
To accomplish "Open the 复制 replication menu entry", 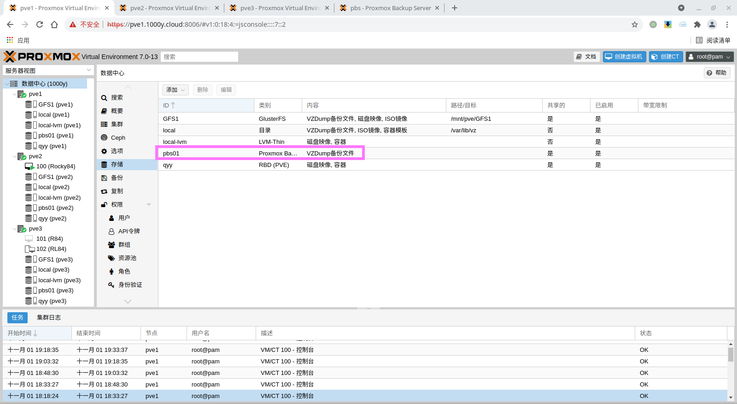I will [x=117, y=191].
